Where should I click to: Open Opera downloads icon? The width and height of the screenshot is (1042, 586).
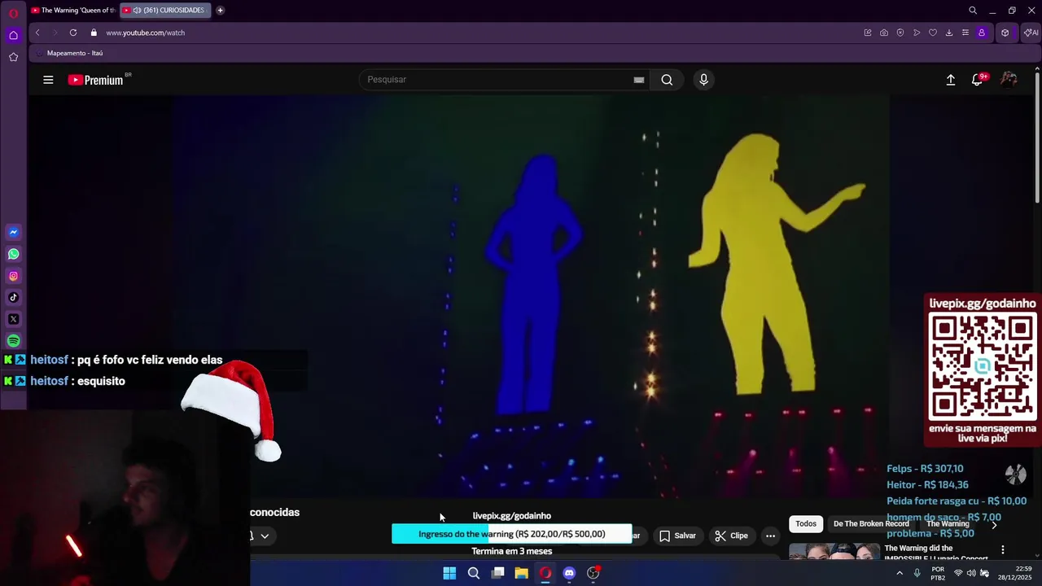tap(949, 33)
